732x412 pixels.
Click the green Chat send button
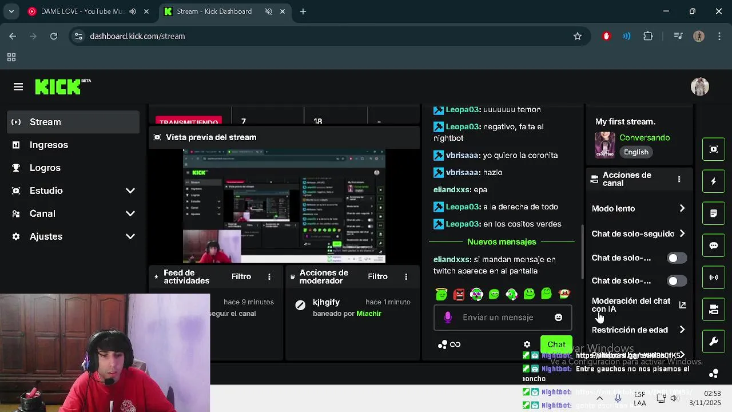click(556, 344)
